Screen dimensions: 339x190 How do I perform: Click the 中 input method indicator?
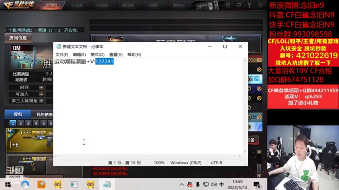coord(222,185)
